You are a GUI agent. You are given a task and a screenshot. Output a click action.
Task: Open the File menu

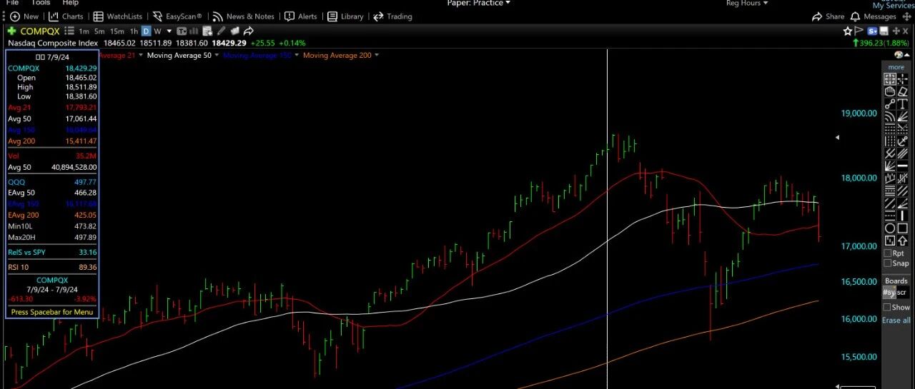pos(12,3)
